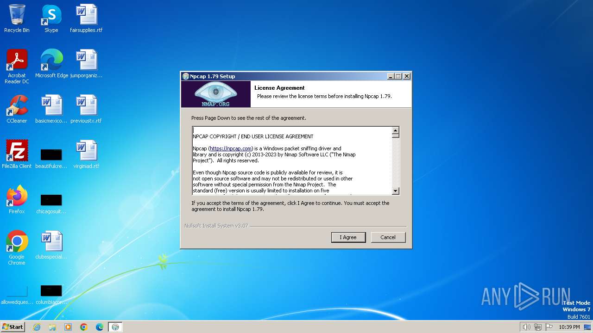The image size is (593, 333).
Task: Select the allowedques... desktop file
Action: coord(17,294)
